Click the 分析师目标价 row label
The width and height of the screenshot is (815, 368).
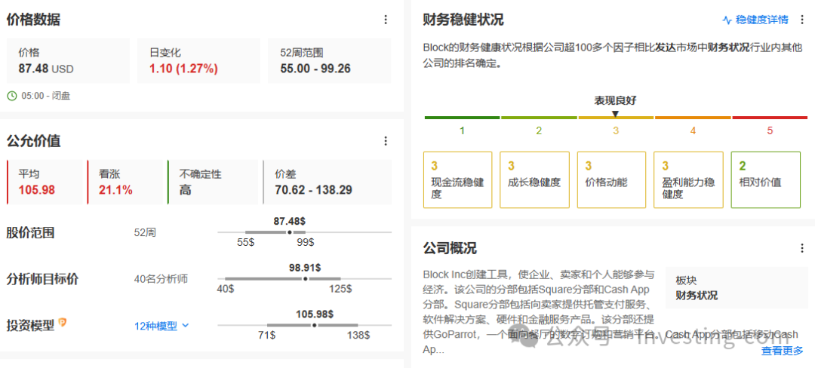(x=42, y=279)
